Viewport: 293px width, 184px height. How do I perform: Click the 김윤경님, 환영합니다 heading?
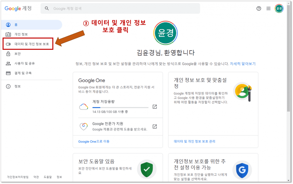166,53
